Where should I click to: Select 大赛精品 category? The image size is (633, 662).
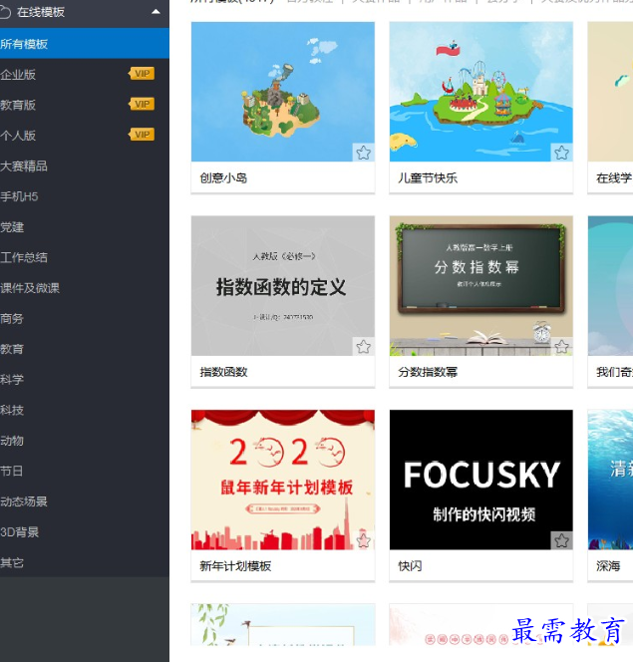coord(24,165)
